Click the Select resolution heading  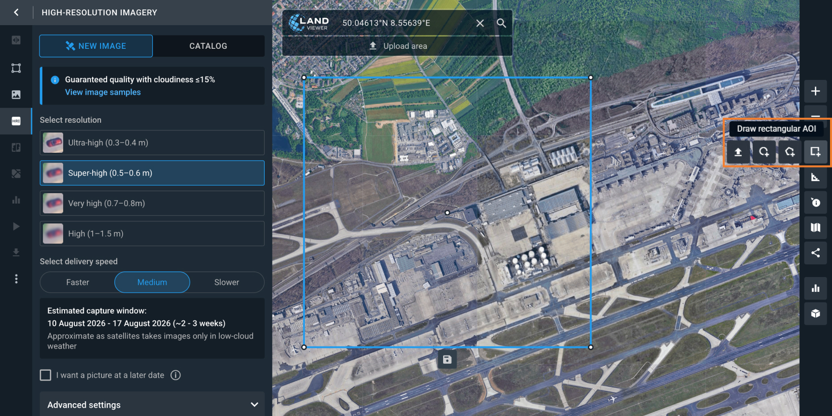pyautogui.click(x=70, y=120)
